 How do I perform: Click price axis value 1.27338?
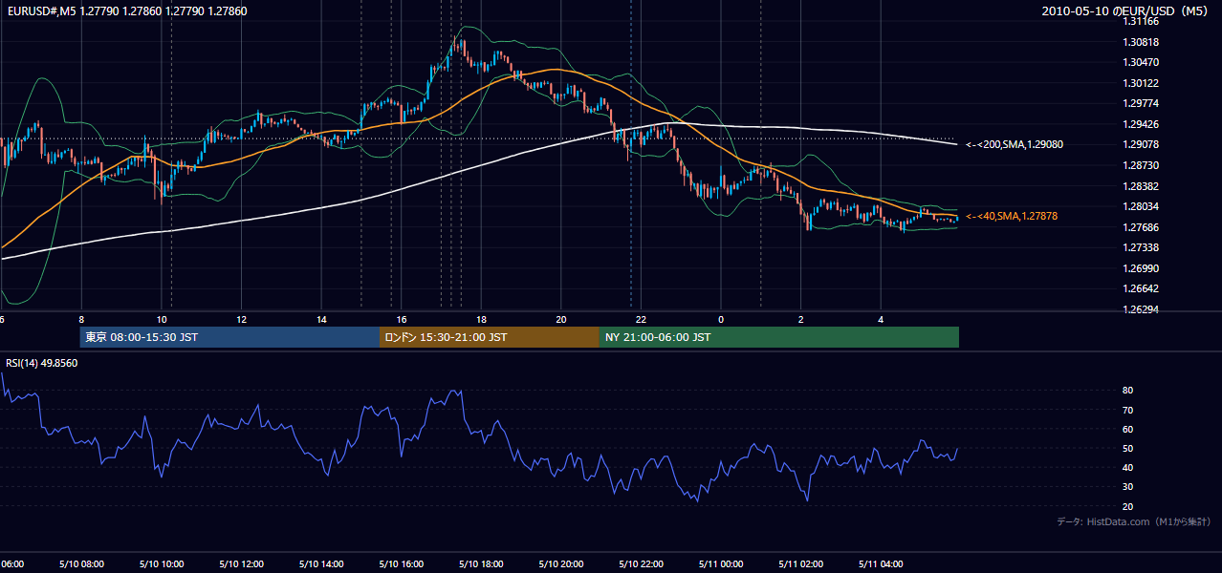[1141, 247]
